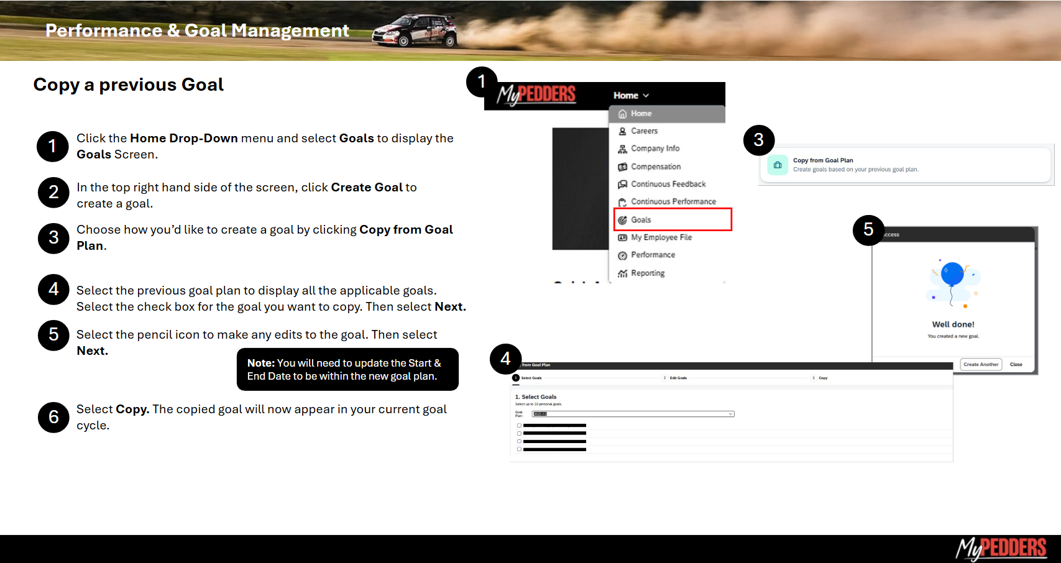
Task: Click the Reporting chart icon
Action: pos(622,273)
